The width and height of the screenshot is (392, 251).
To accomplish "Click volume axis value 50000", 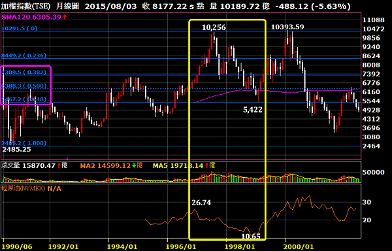I will coord(373,173).
